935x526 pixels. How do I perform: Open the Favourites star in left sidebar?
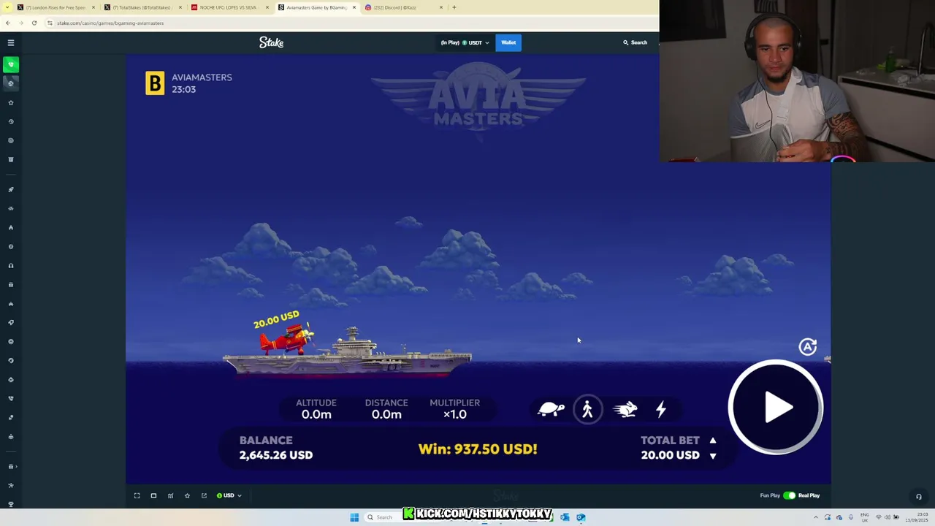click(x=10, y=103)
